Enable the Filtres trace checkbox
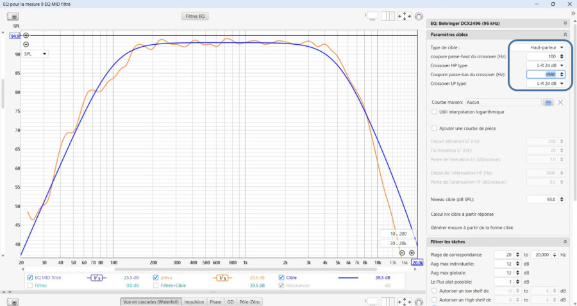 (x=29, y=286)
